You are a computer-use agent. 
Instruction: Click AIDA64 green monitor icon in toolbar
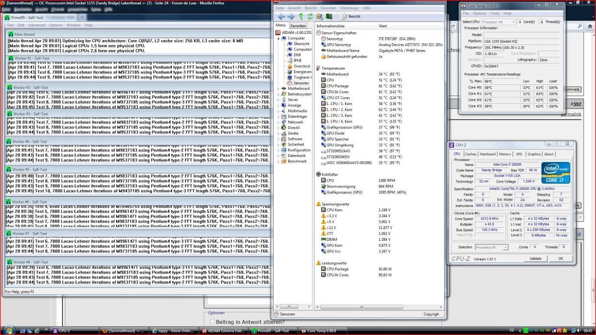[329, 17]
